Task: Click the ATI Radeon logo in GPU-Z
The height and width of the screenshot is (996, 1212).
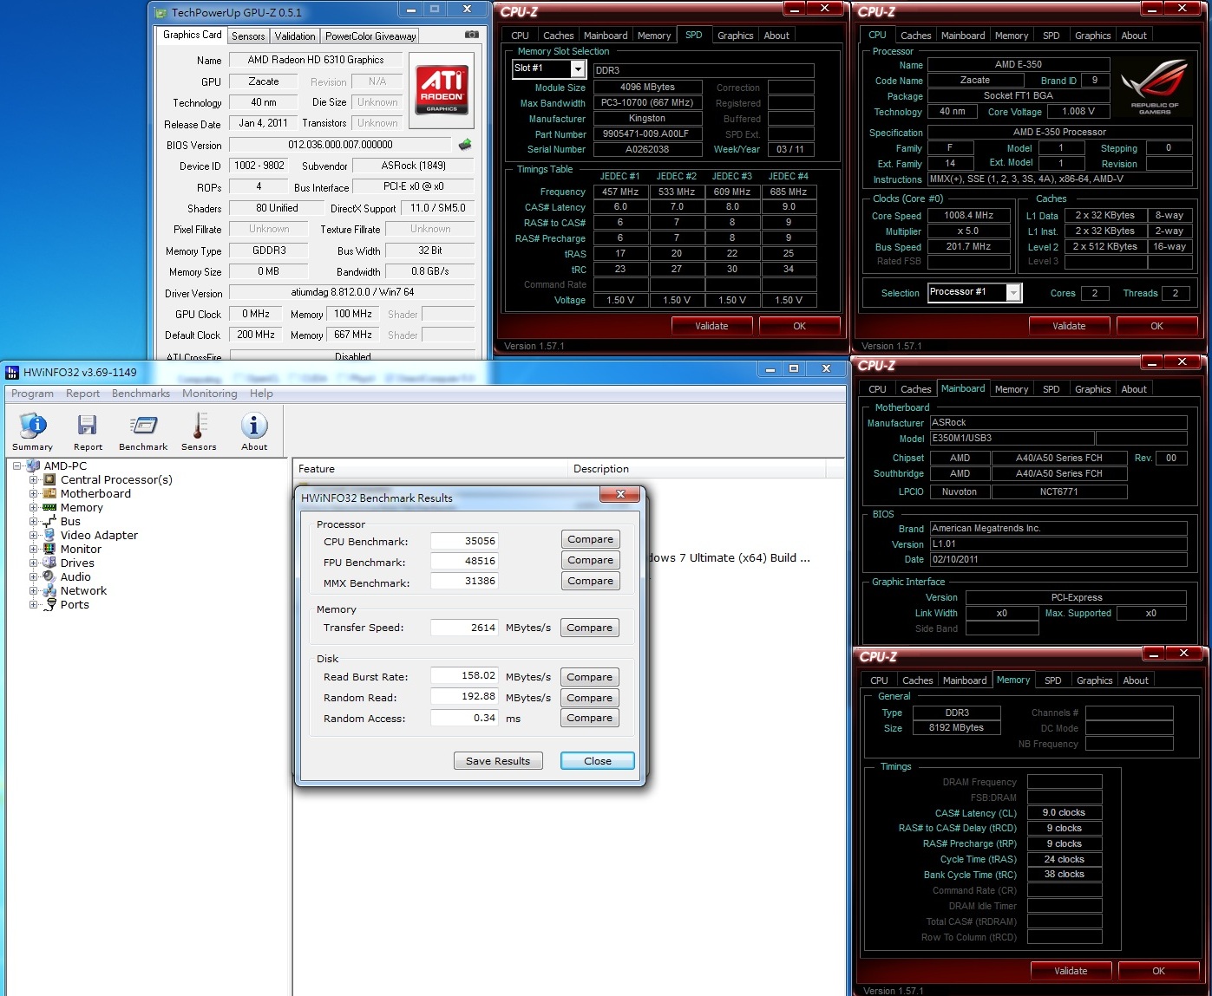Action: [x=443, y=89]
